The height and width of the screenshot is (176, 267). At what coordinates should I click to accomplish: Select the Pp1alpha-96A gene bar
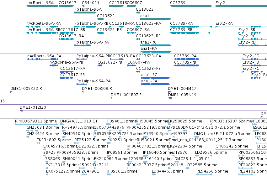85,13
